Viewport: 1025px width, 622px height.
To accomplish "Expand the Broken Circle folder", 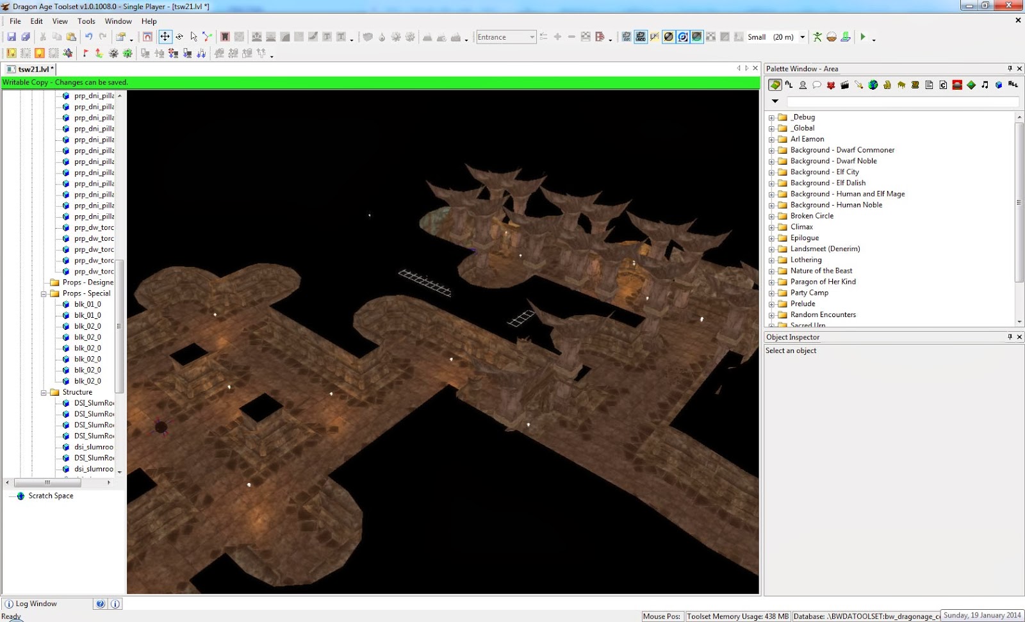I will (771, 217).
